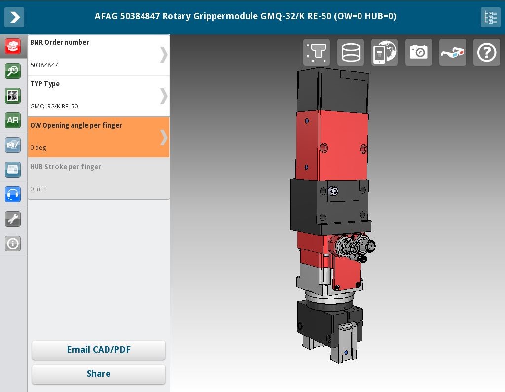505x392 pixels.
Task: Expand OW Opening angle per finger
Action: [x=99, y=137]
